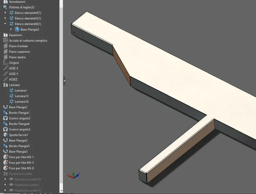Click the feature tree scrollbar down arrow

click(x=61, y=191)
